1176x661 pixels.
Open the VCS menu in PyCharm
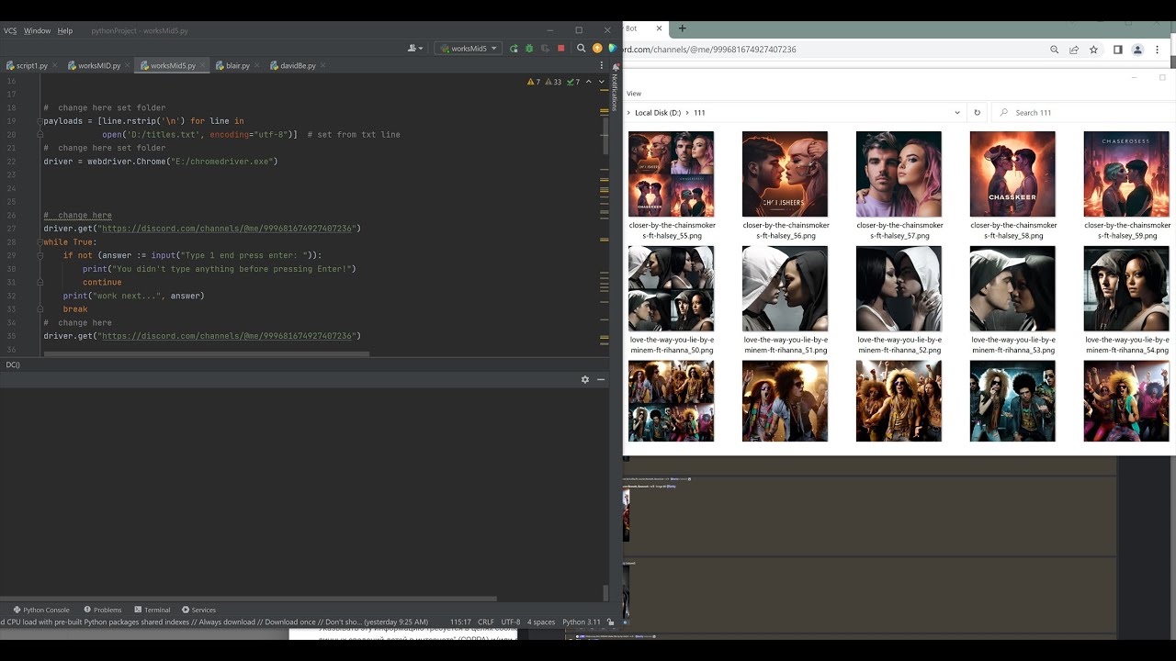(10, 31)
